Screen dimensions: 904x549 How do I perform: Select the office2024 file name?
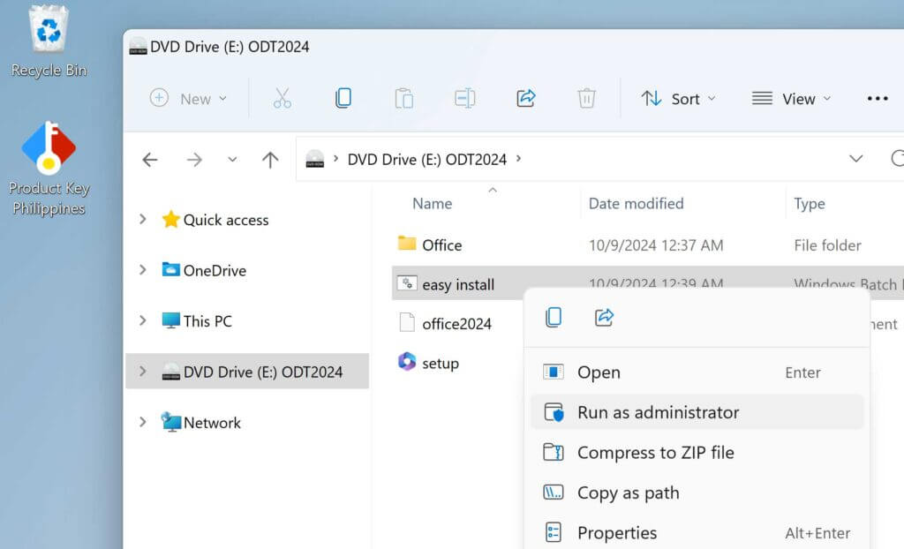(x=456, y=324)
